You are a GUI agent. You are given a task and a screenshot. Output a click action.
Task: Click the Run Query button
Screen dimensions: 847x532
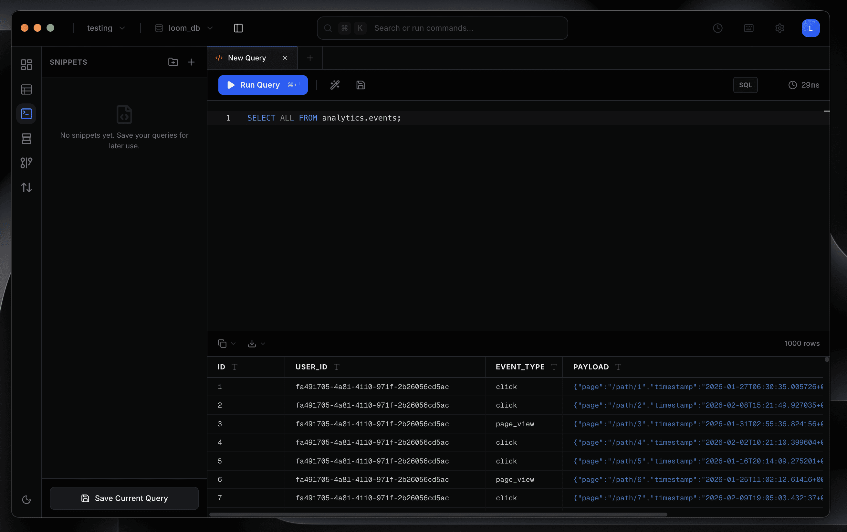click(x=263, y=85)
